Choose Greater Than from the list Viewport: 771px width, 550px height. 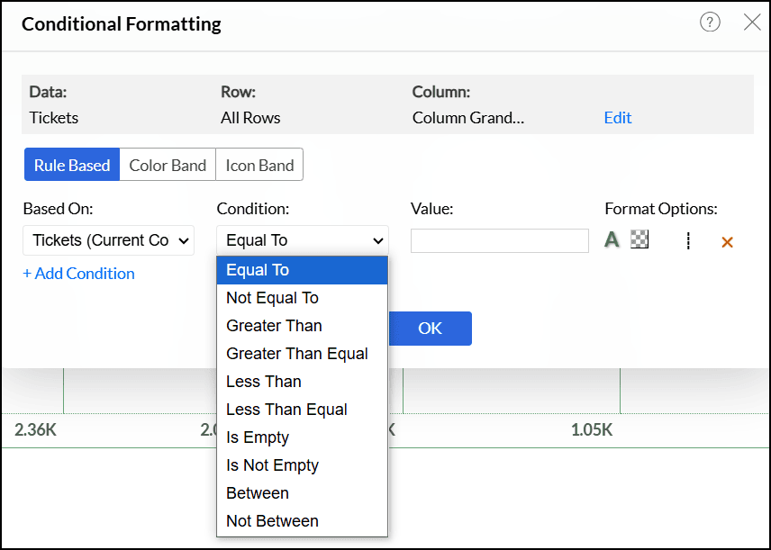274,326
